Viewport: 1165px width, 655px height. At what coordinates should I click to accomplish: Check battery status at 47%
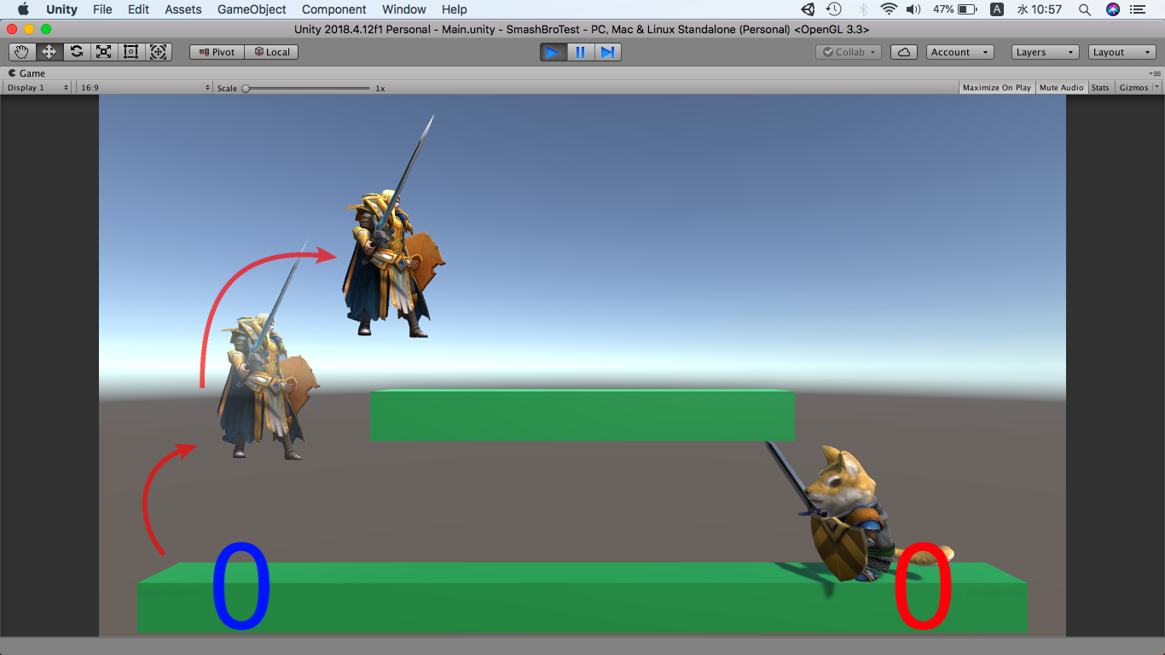pos(954,9)
